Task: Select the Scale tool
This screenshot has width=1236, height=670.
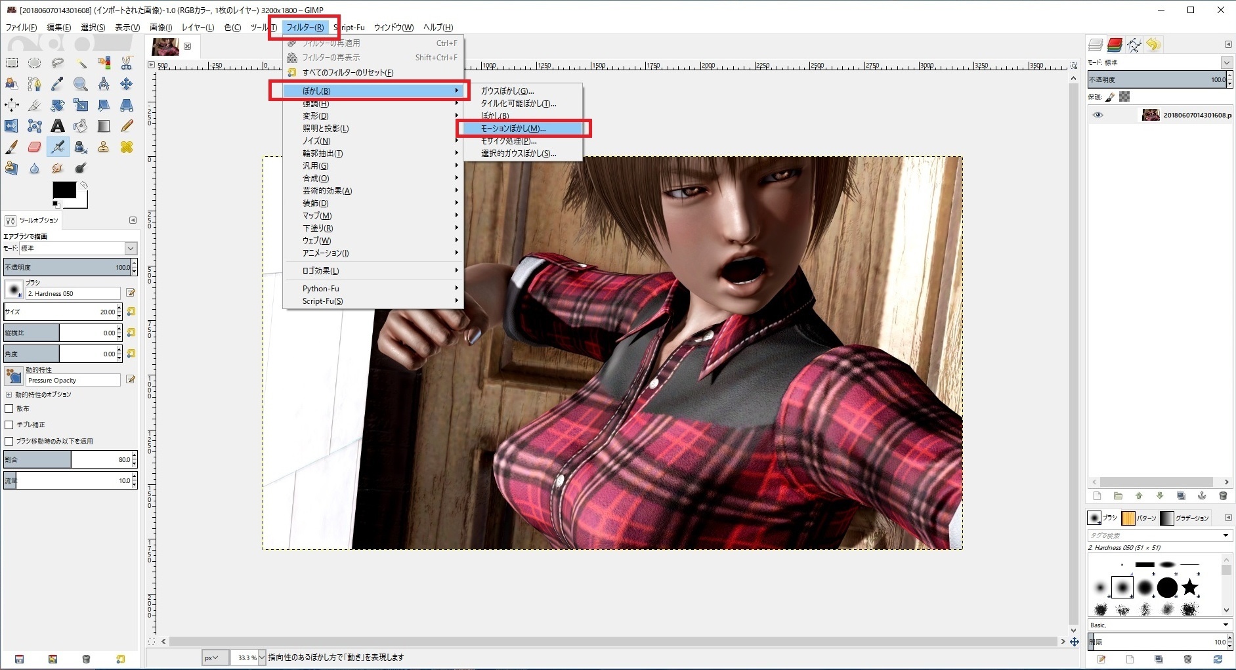Action: tap(81, 105)
